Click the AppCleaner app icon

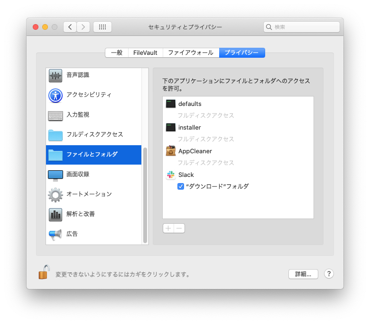tap(171, 151)
